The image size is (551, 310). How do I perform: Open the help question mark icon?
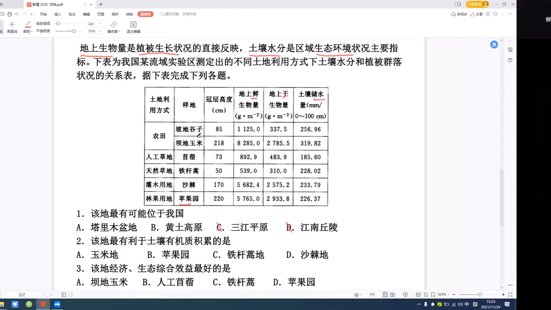click(510, 60)
